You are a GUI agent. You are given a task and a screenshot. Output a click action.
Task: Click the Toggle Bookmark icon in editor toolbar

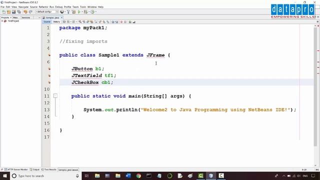click(108, 22)
